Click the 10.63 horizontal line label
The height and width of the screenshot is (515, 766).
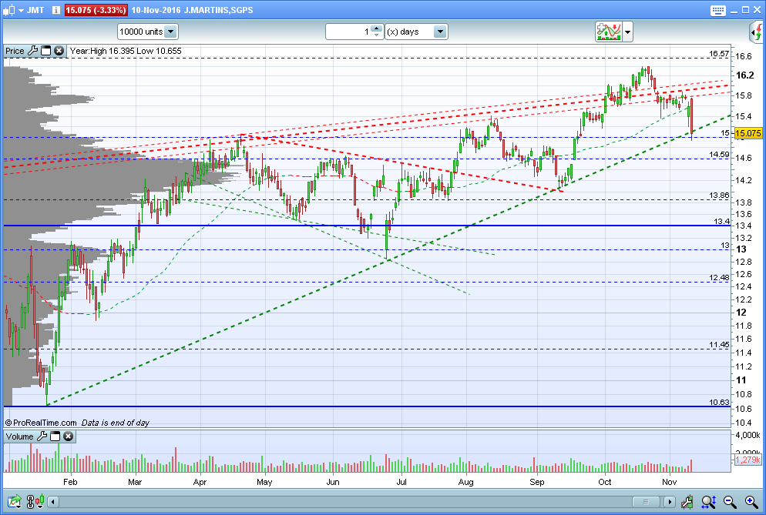(719, 403)
